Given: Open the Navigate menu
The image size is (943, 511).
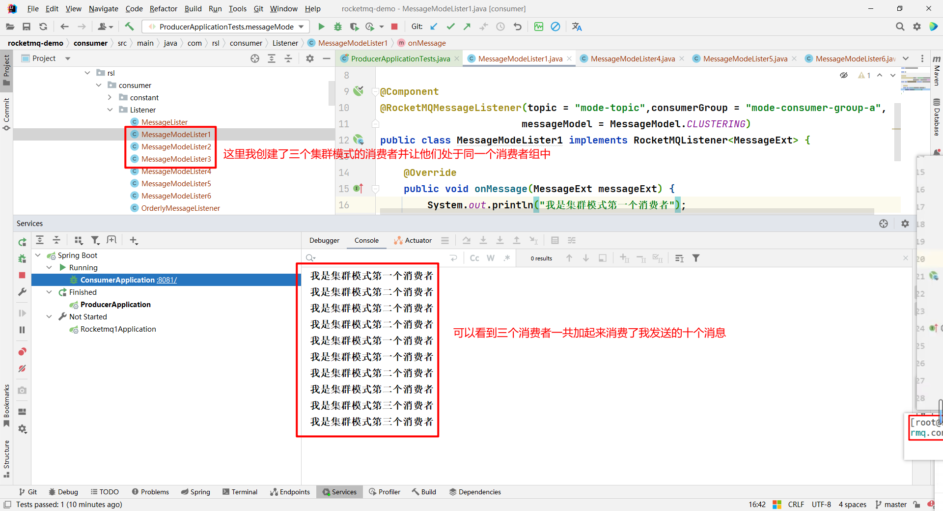Looking at the screenshot, I should (104, 8).
